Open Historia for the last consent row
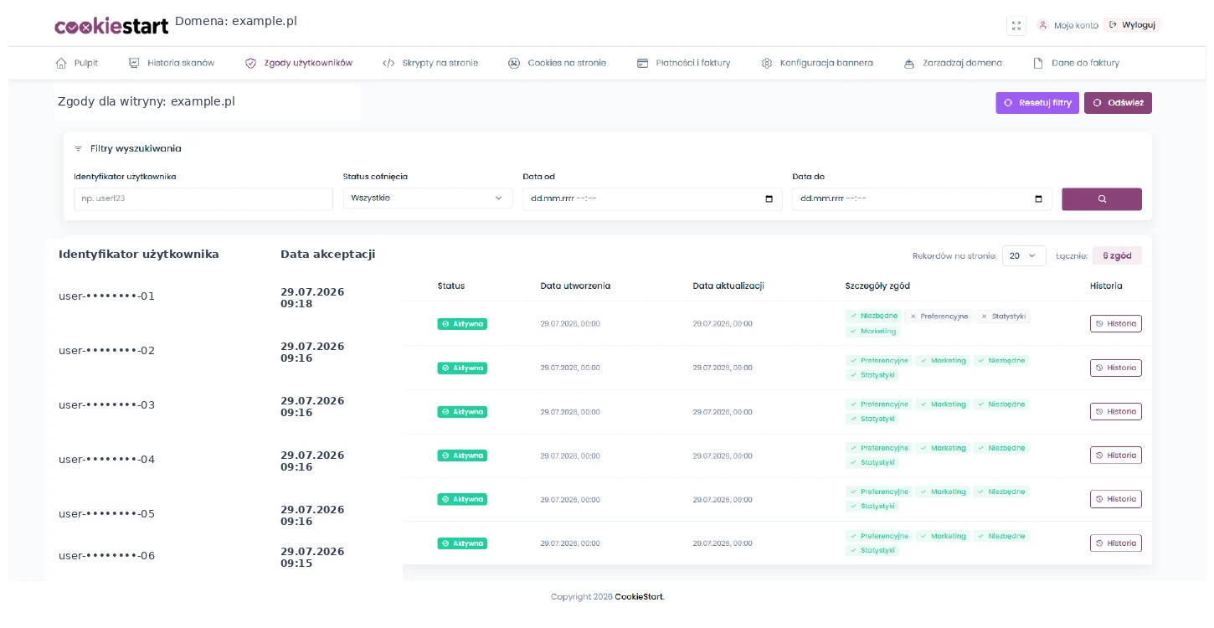This screenshot has height=628, width=1214. 1115,543
